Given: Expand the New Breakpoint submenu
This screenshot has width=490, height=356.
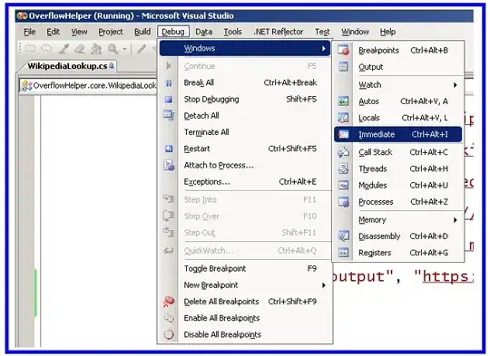Looking at the screenshot, I should [x=245, y=285].
